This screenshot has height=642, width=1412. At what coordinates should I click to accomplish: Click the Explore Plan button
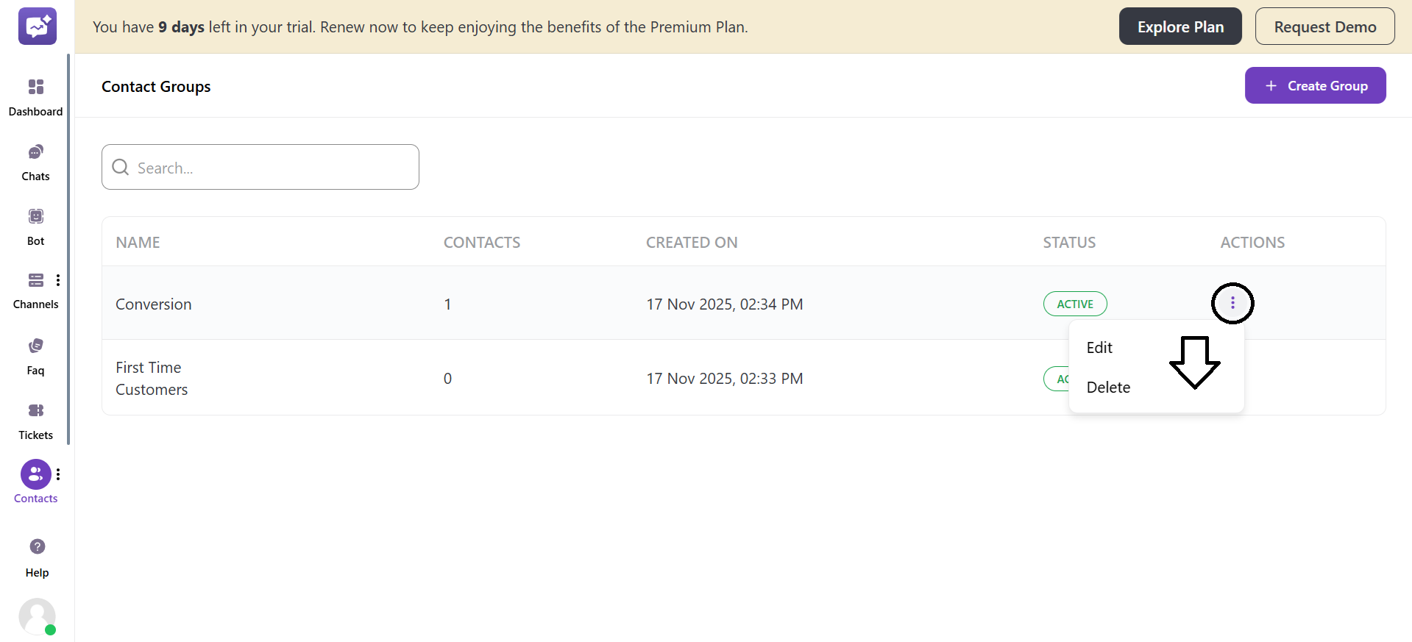(1180, 26)
